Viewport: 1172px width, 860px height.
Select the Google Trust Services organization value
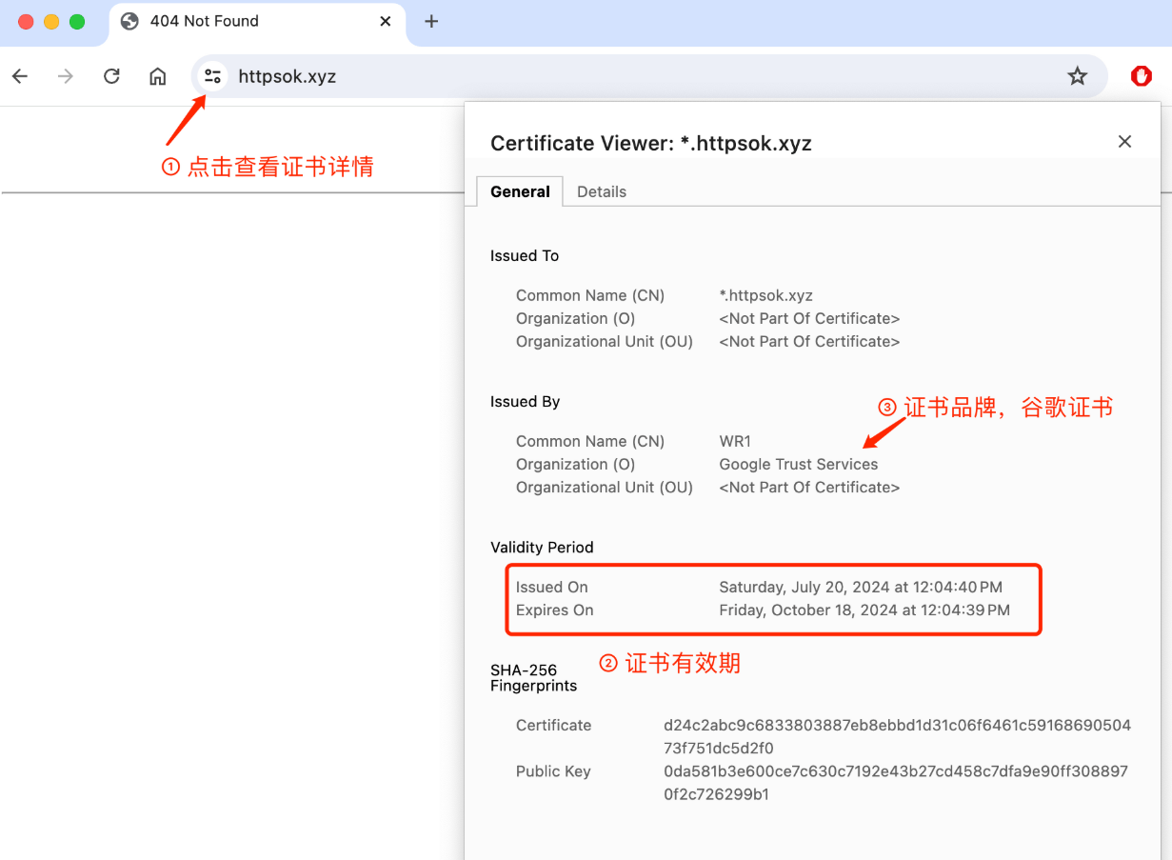pyautogui.click(x=799, y=464)
